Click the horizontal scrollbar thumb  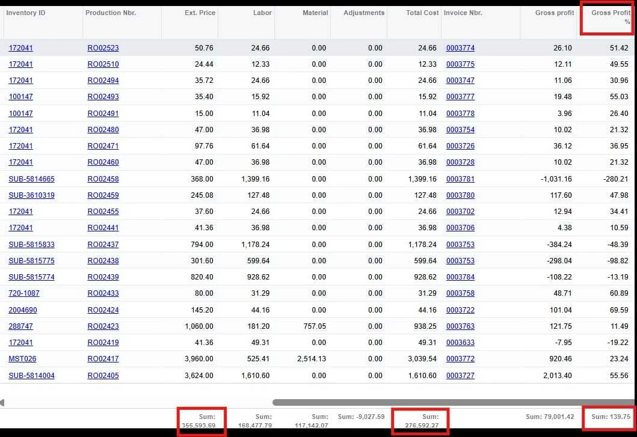point(453,403)
